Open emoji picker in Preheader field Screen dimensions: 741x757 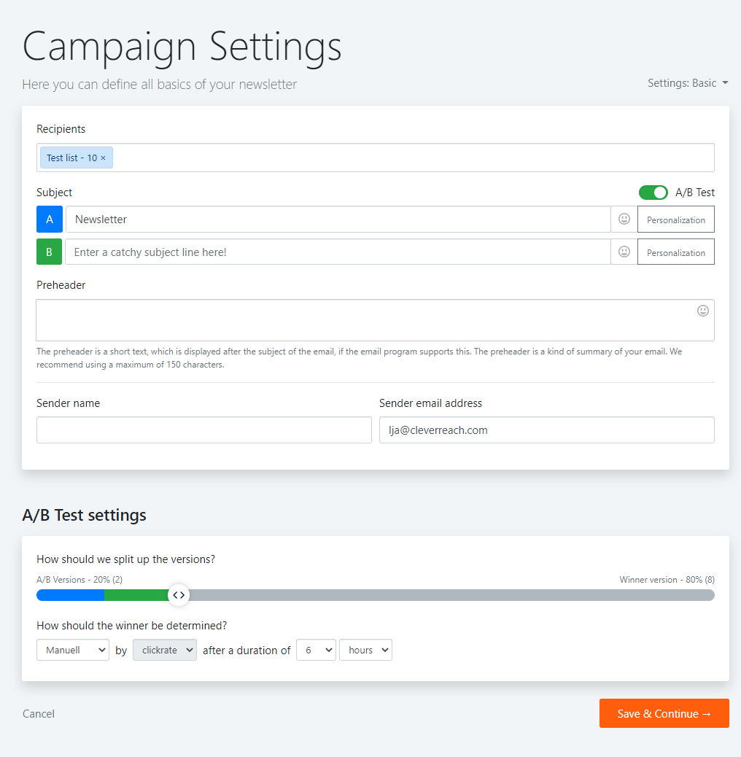pyautogui.click(x=703, y=311)
